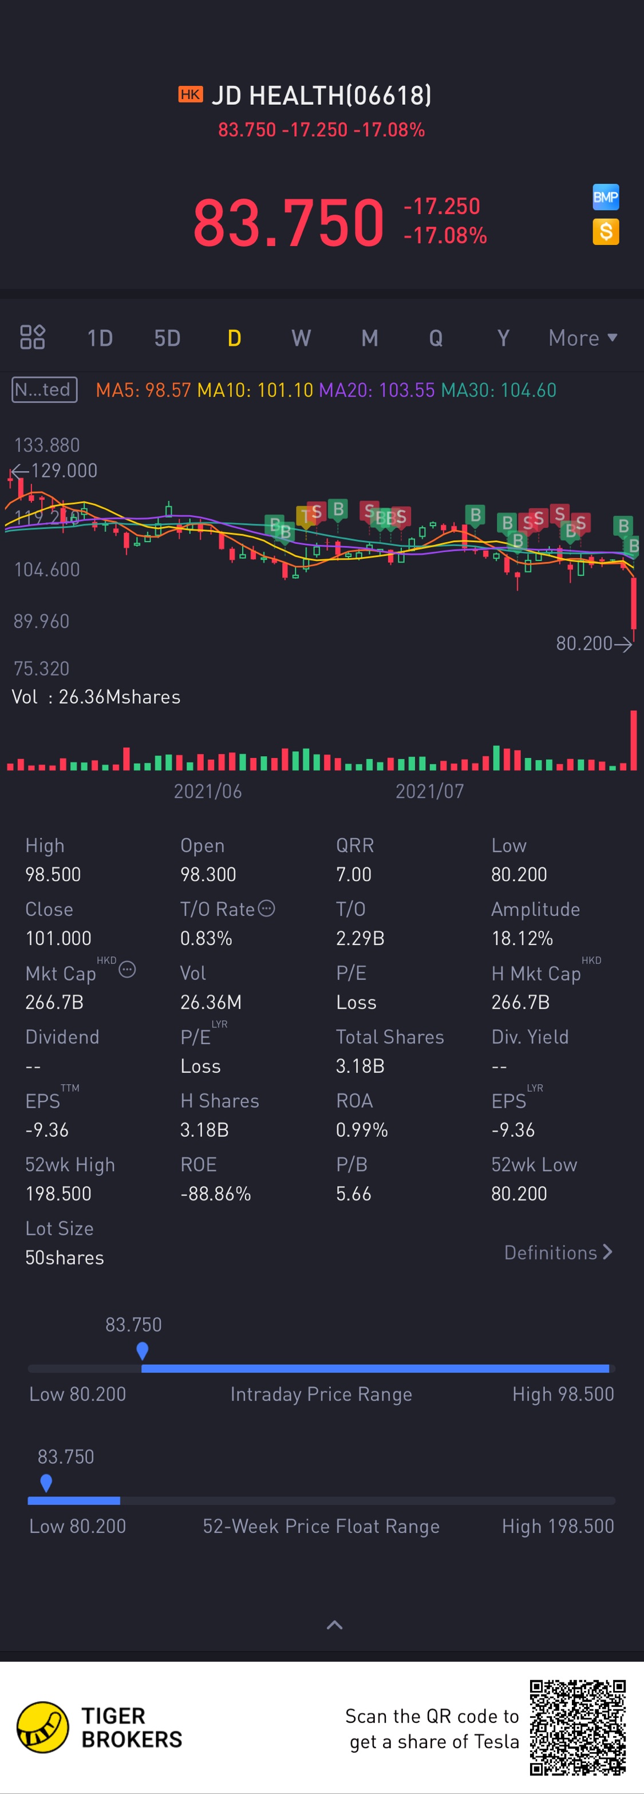This screenshot has width=644, height=1794.
Task: Expand the More timeframes dropdown
Action: click(x=583, y=338)
